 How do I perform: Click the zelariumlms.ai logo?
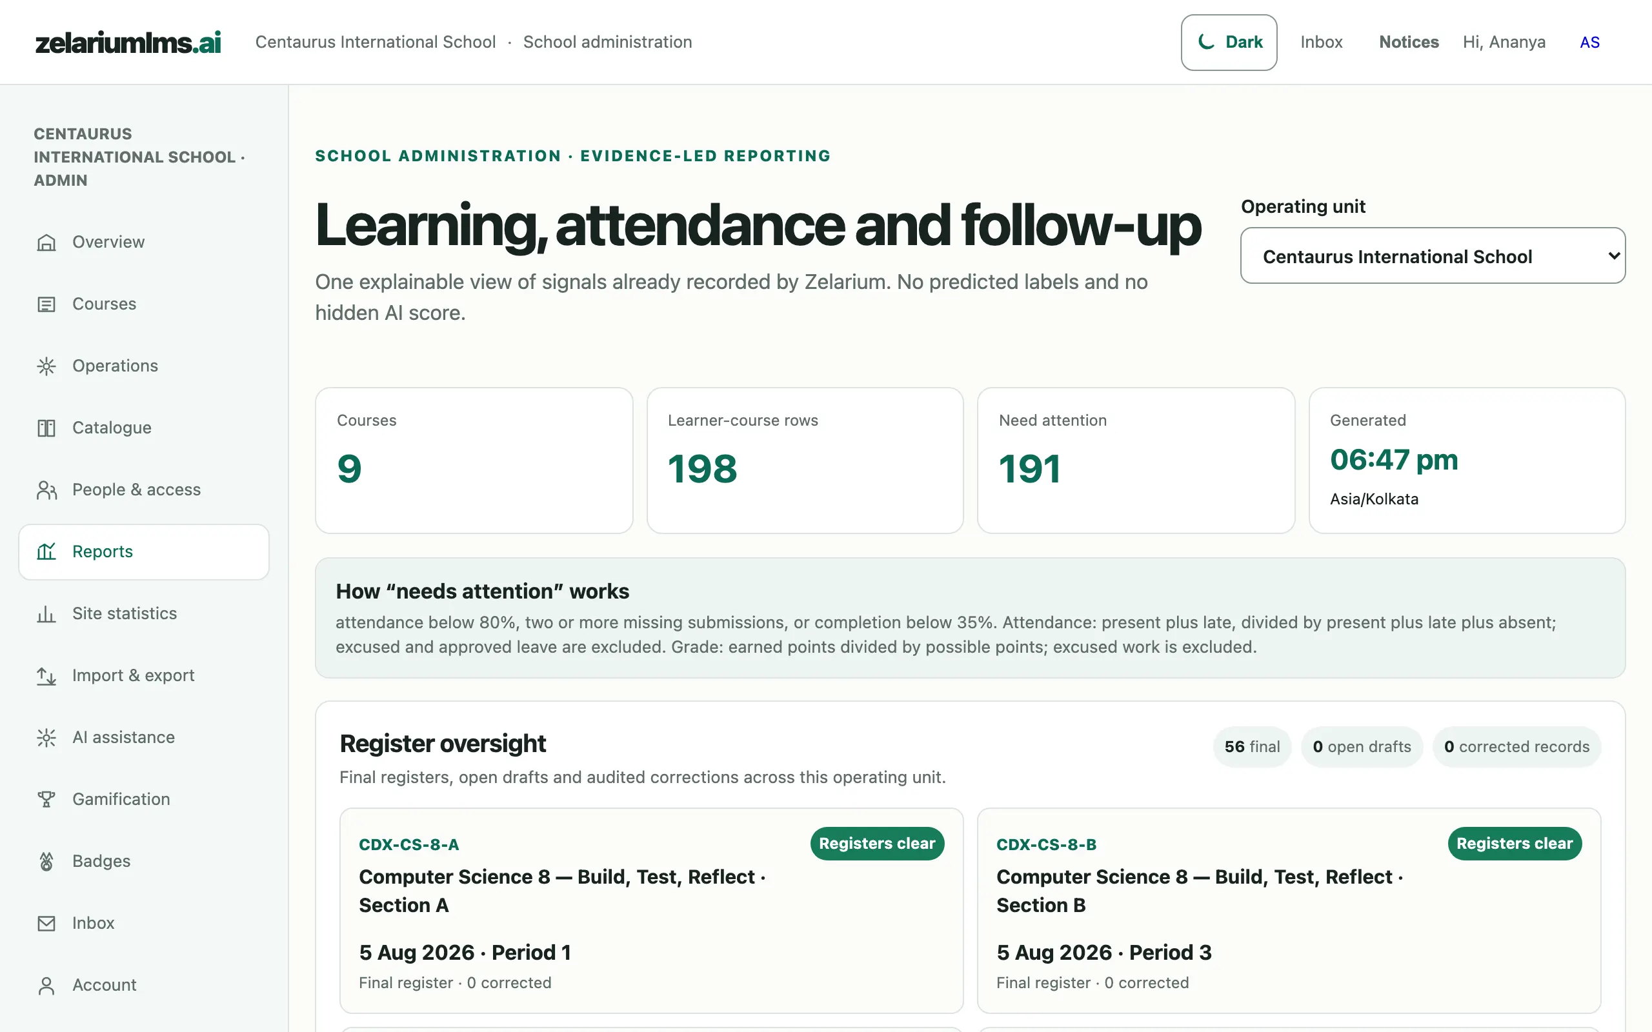click(128, 43)
